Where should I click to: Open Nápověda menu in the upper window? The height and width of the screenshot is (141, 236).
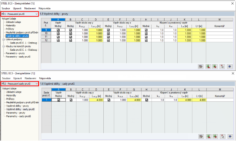(x=44, y=8)
